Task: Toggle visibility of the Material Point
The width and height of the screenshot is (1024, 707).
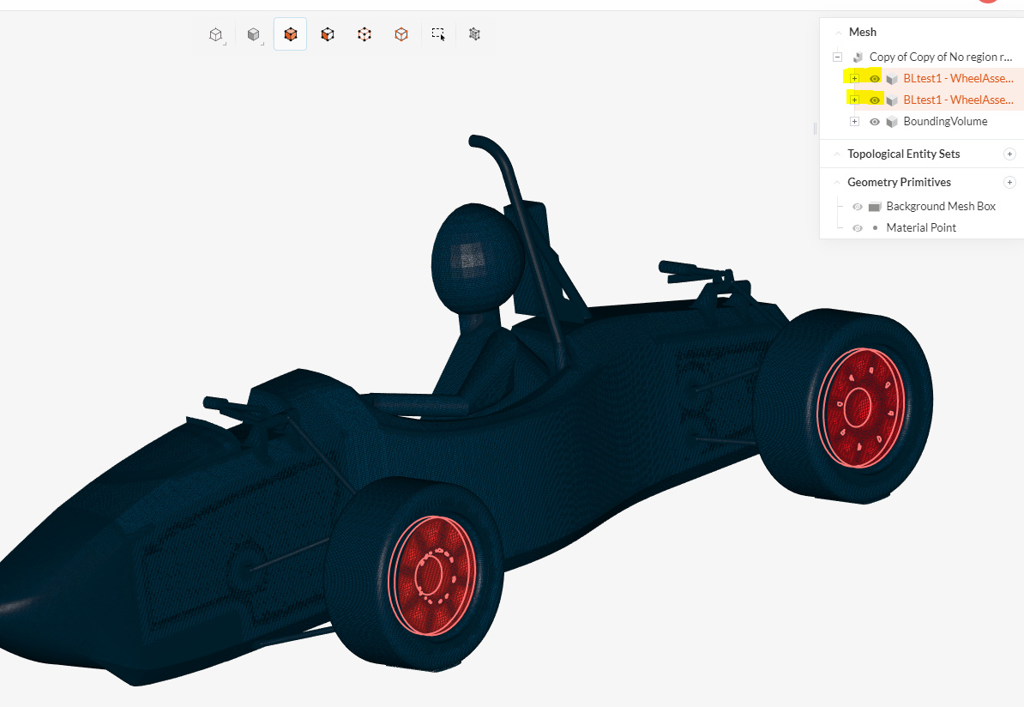Action: pos(858,228)
